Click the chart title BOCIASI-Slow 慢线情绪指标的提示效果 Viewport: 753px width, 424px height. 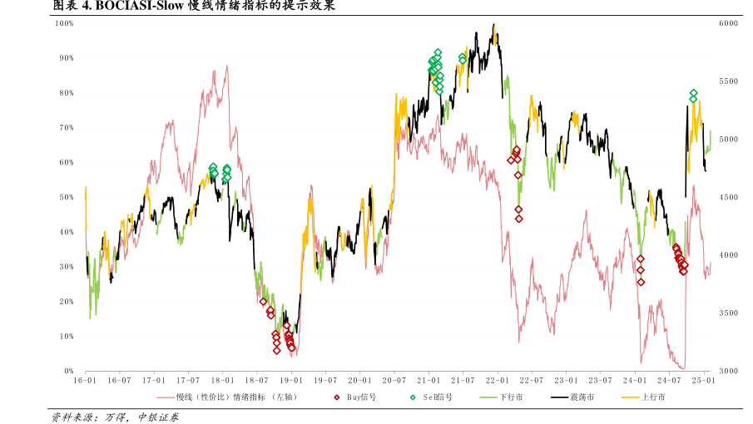point(193,6)
